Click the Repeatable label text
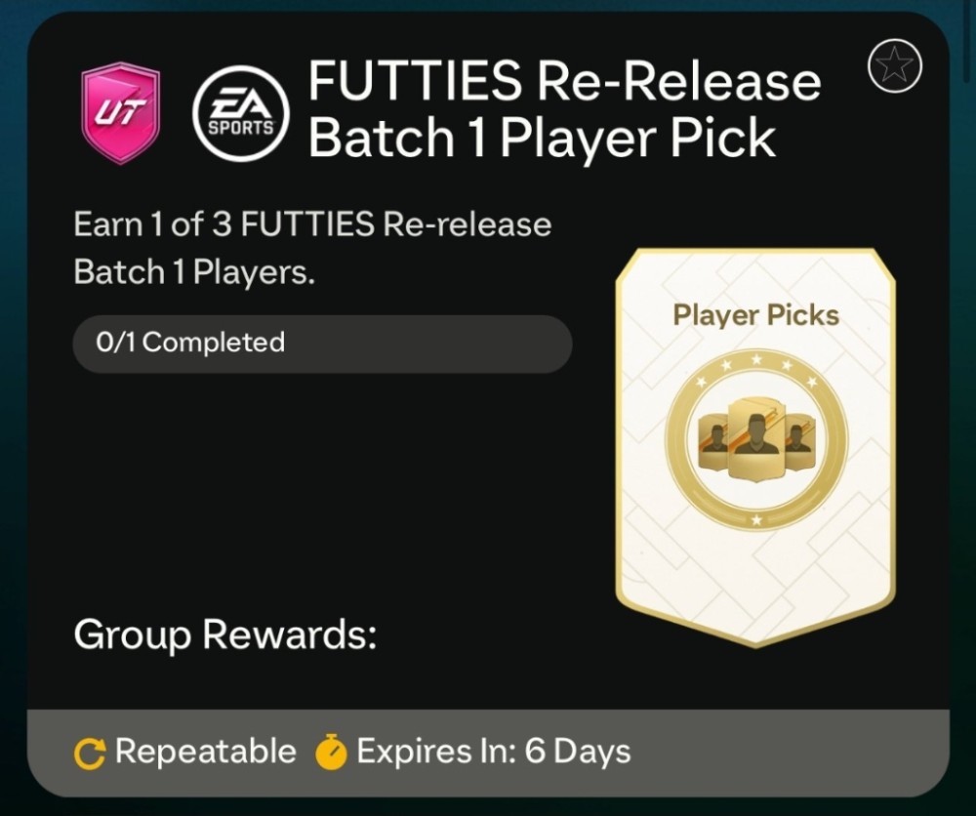 [x=205, y=751]
